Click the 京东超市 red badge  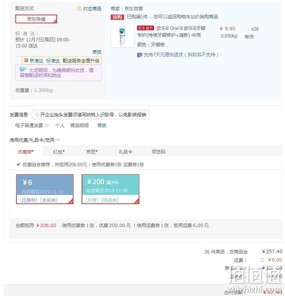coord(146,28)
